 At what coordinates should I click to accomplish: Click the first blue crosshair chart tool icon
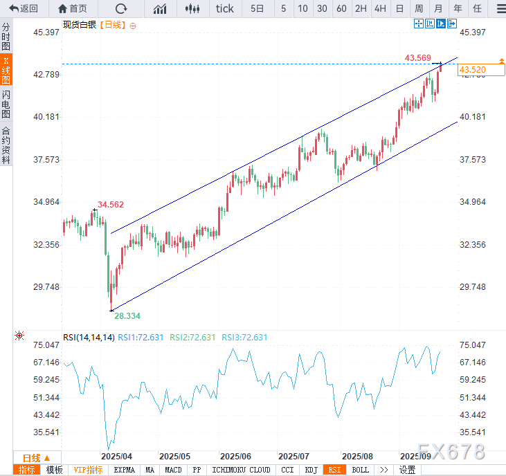tap(418, 24)
